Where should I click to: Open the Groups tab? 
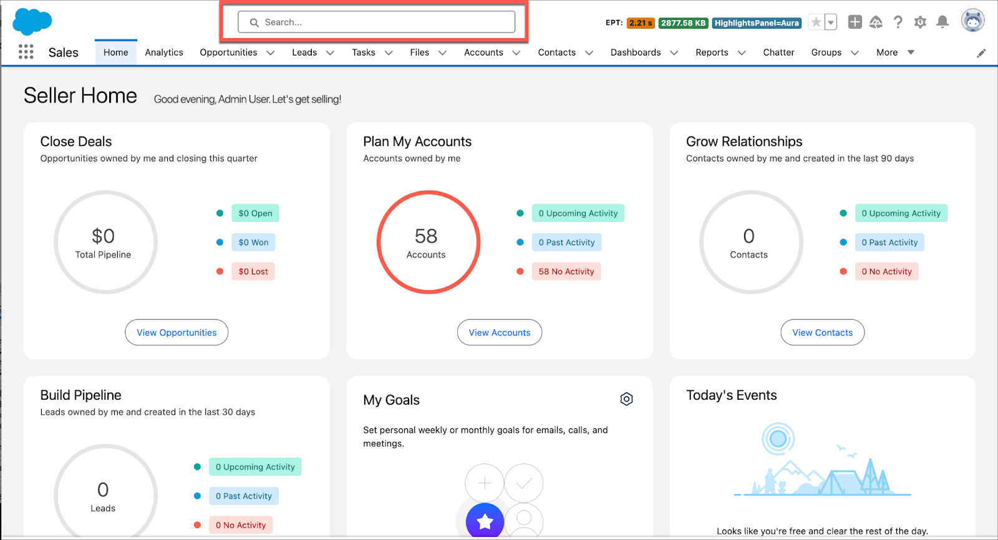tap(826, 52)
